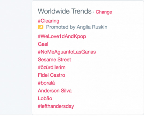161x121 pixels.
Task: Click the yellow promoted arrow icon
Action: pos(41,27)
